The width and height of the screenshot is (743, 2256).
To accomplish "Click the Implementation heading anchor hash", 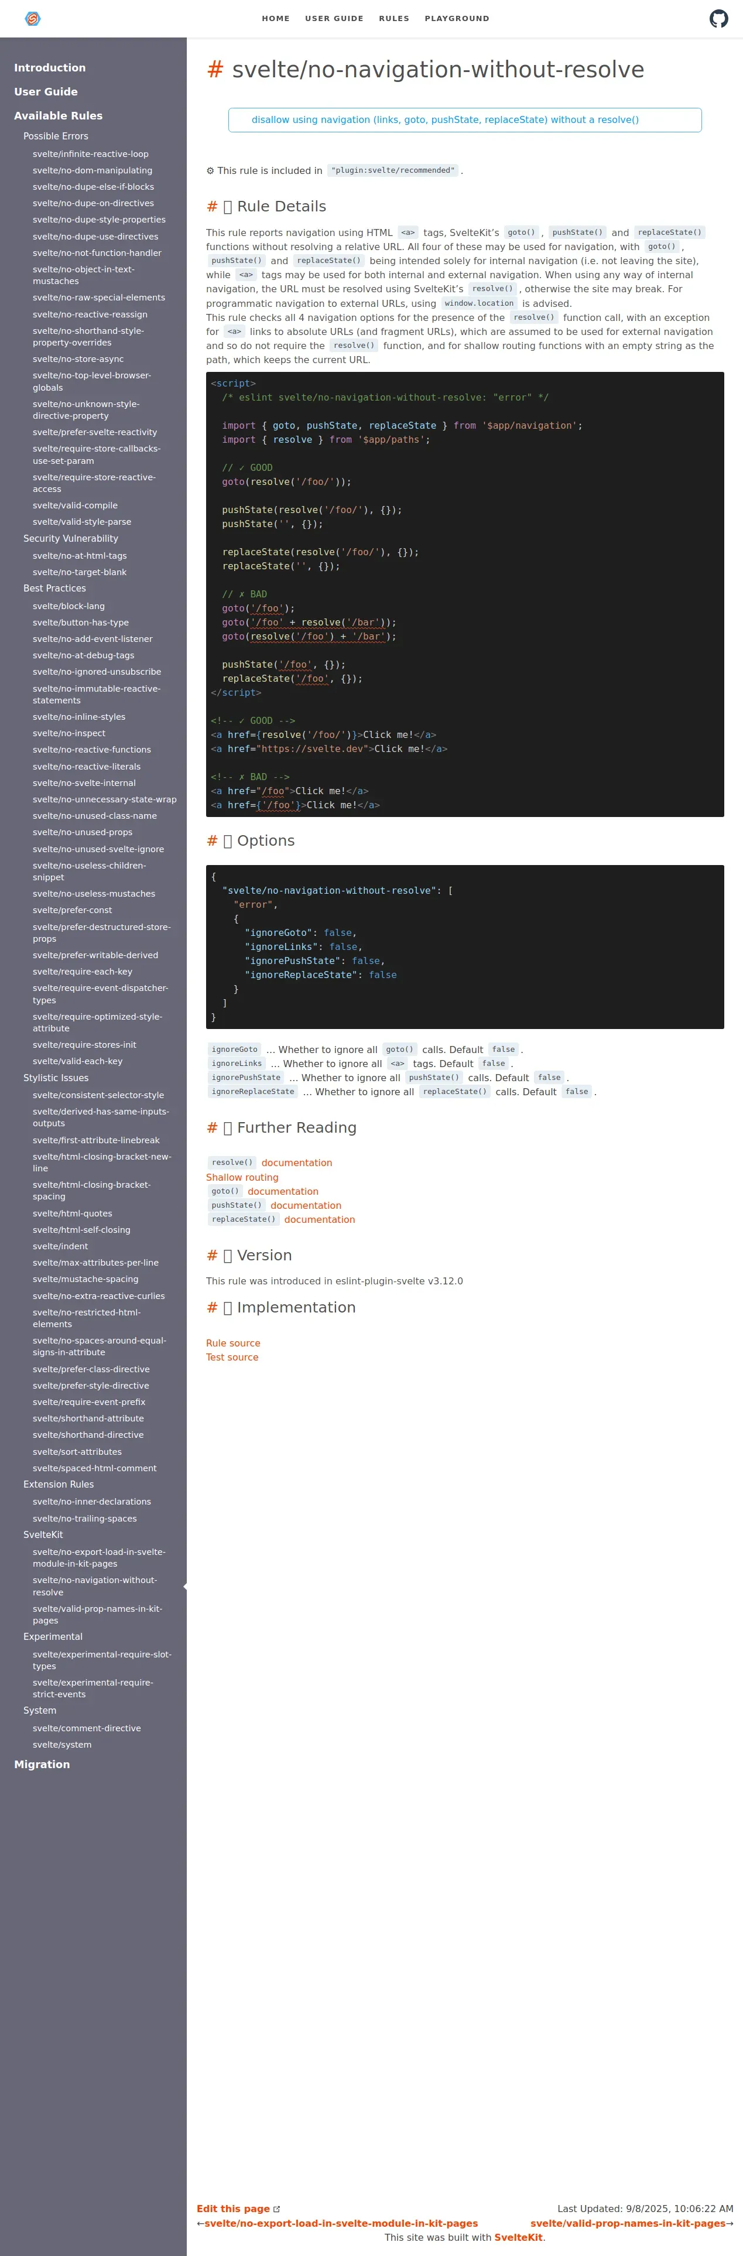I will click(x=212, y=1308).
